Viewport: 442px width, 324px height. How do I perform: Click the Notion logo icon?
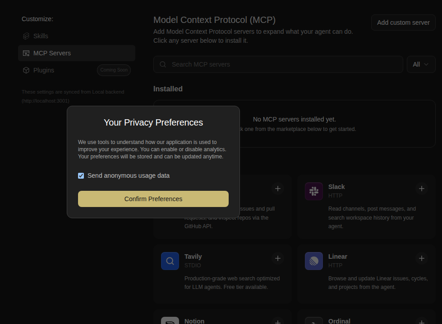(170, 320)
